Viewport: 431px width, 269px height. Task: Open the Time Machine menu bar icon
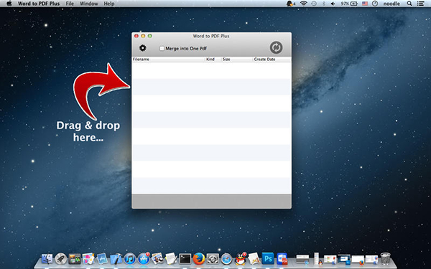[314, 4]
